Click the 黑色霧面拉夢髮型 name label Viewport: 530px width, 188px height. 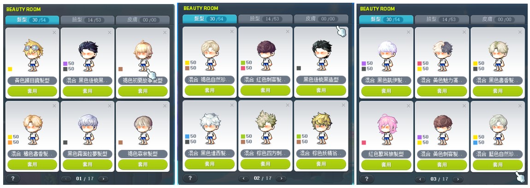pos(87,154)
